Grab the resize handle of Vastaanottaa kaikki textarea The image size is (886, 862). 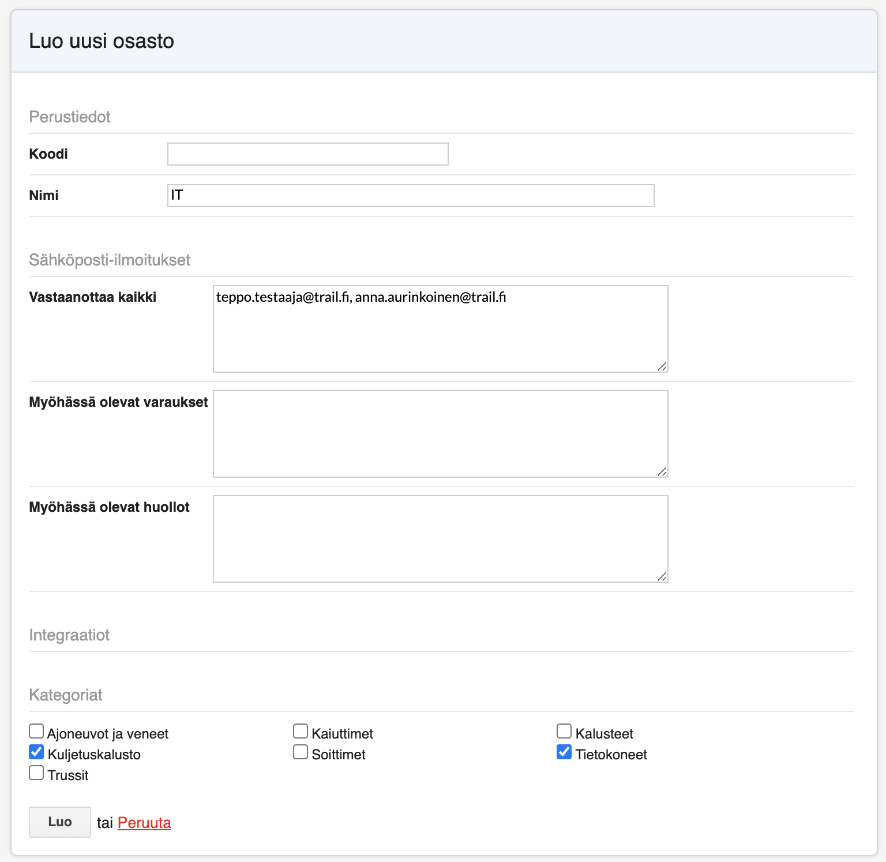point(662,367)
